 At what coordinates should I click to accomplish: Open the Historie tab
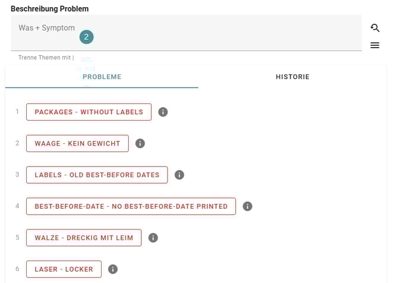click(x=292, y=77)
